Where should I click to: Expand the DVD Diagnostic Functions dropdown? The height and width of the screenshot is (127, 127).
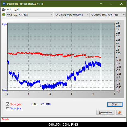click(x=72, y=15)
